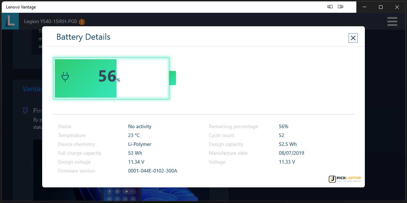The width and height of the screenshot is (407, 203).
Task: Click the Device chemistry label
Action: click(x=77, y=144)
